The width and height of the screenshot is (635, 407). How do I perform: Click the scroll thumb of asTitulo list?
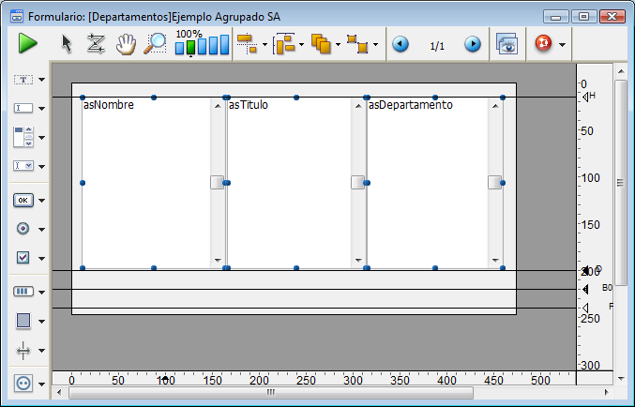(x=358, y=183)
